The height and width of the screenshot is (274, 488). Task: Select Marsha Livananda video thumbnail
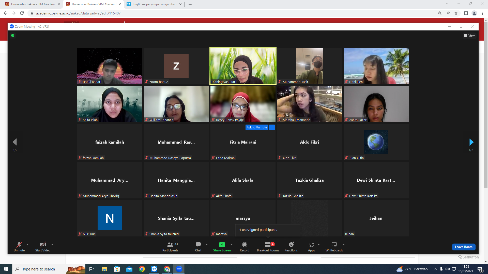[310, 104]
